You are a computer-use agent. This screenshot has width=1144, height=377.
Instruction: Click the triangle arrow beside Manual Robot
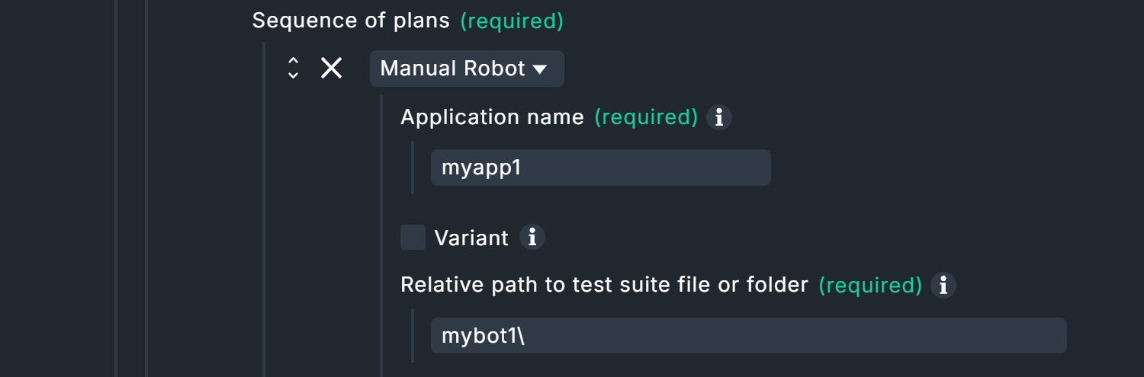click(x=540, y=69)
